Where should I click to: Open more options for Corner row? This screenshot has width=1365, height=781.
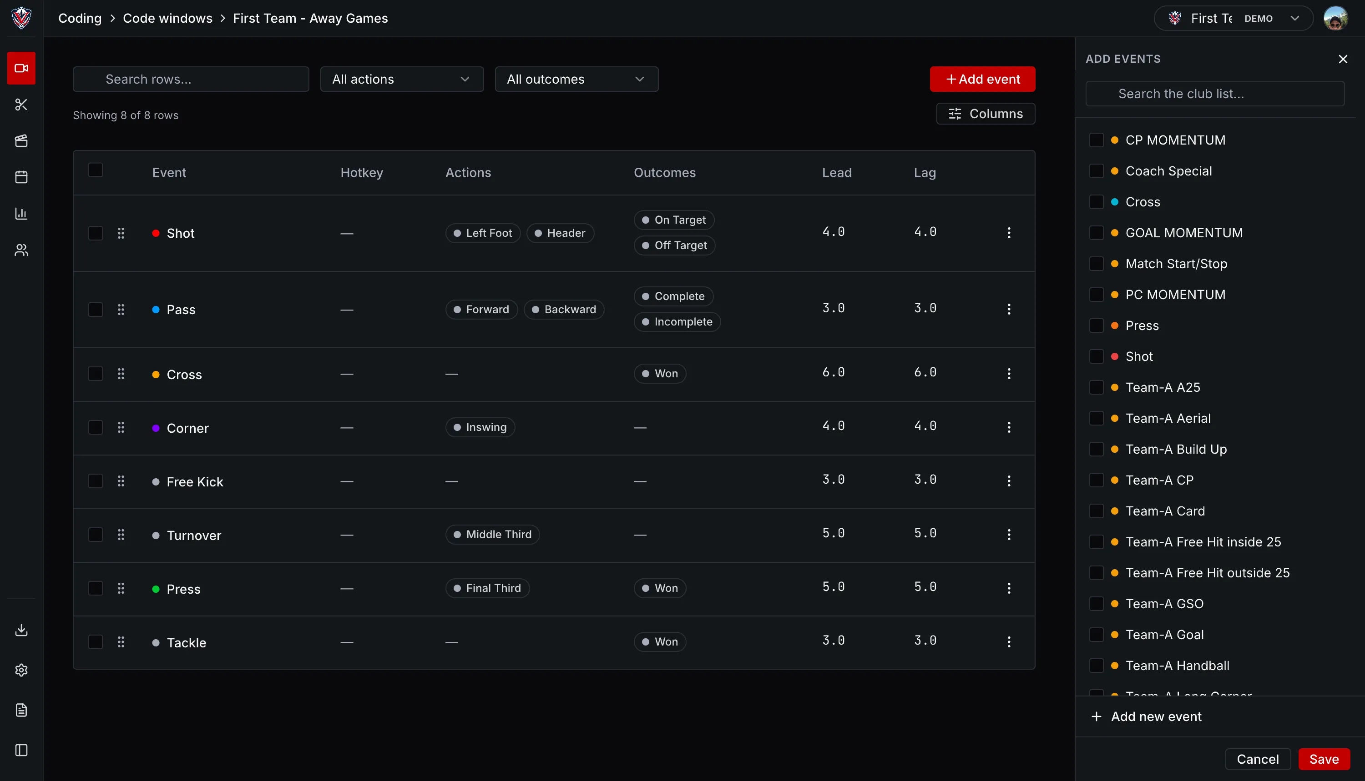point(1009,427)
